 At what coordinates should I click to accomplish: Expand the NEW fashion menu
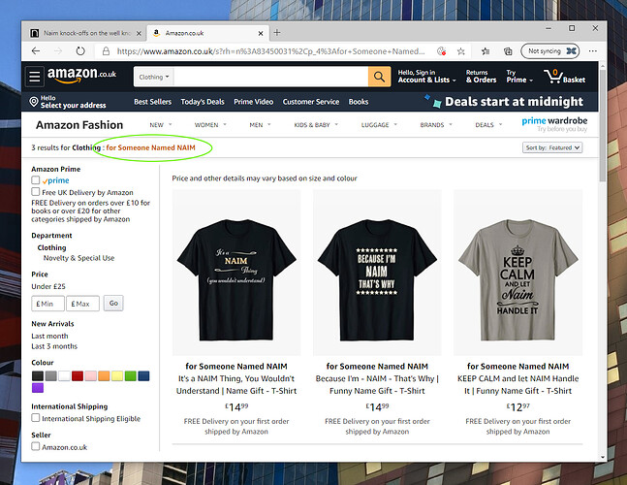click(160, 125)
